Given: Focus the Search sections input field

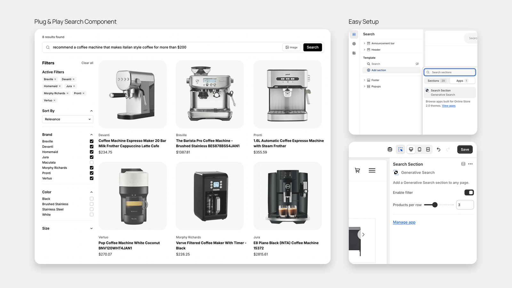Looking at the screenshot, I should click(450, 72).
